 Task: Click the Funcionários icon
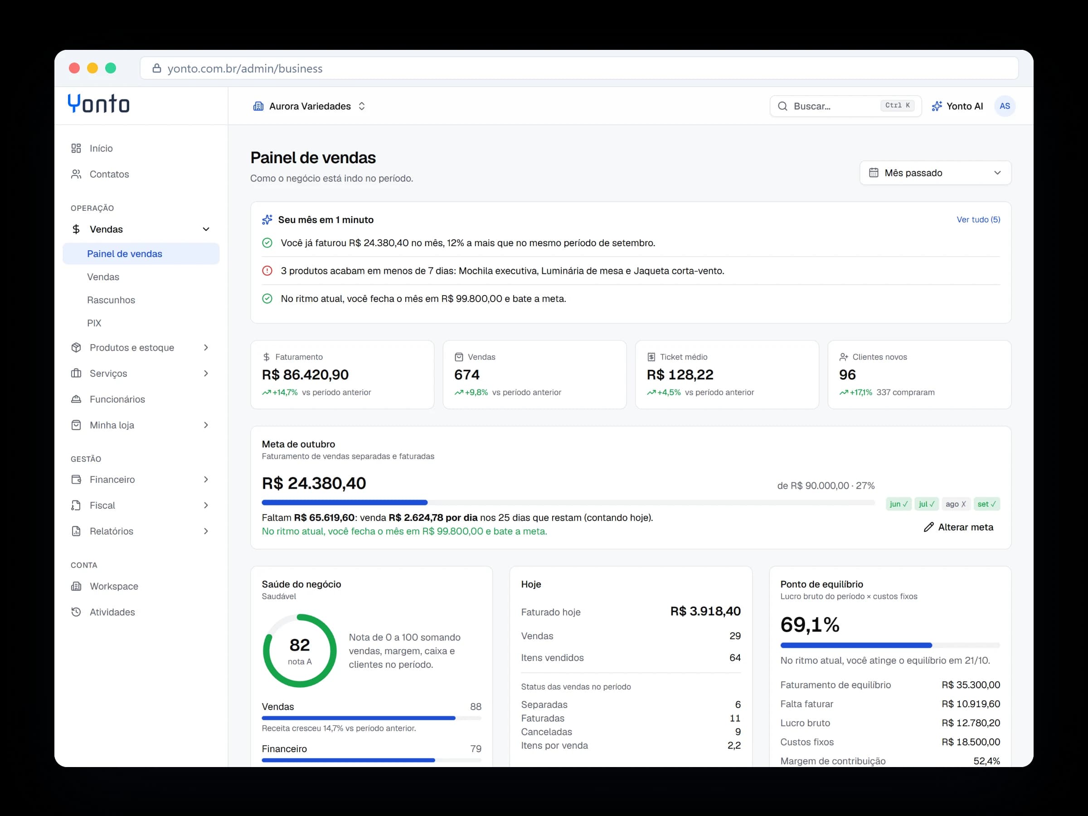pyautogui.click(x=76, y=399)
